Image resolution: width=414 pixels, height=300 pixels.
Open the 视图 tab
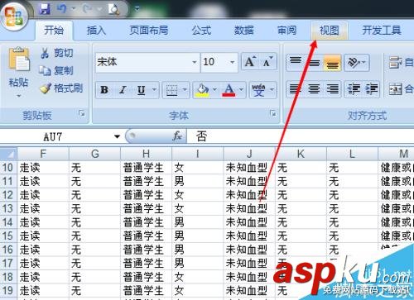pos(329,30)
